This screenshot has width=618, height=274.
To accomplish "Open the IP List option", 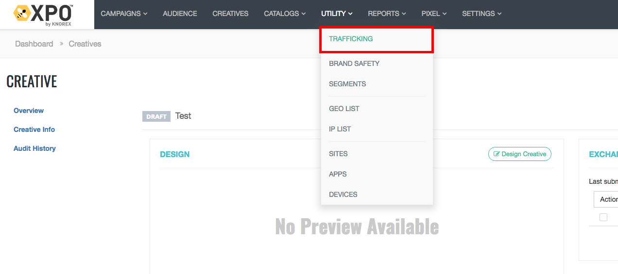I will pyautogui.click(x=340, y=129).
